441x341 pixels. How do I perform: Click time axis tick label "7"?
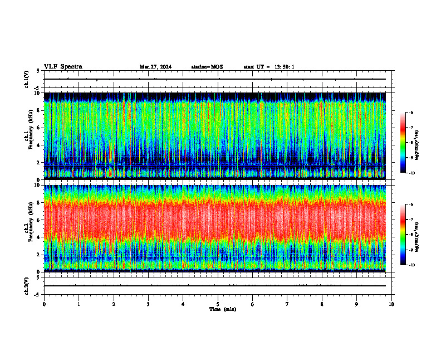click(287, 304)
